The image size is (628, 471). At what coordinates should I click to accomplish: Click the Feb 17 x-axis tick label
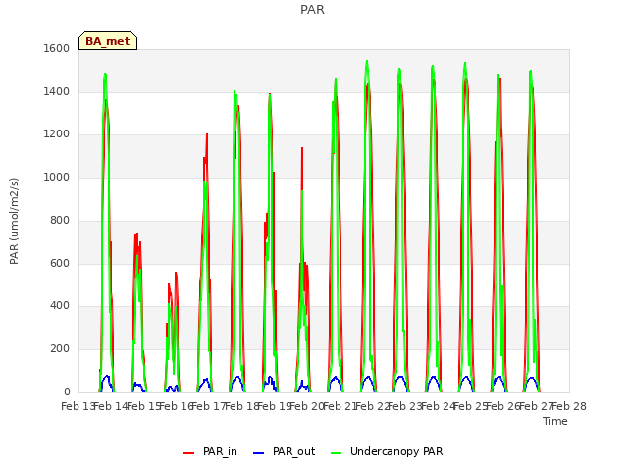coord(209,407)
